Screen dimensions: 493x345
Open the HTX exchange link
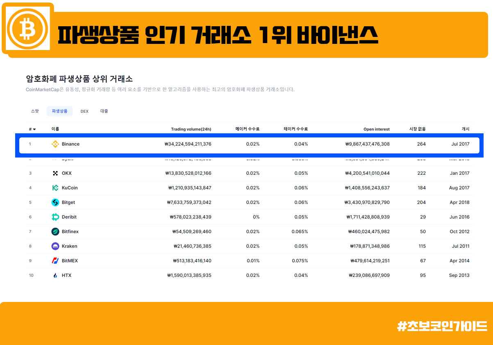click(66, 275)
